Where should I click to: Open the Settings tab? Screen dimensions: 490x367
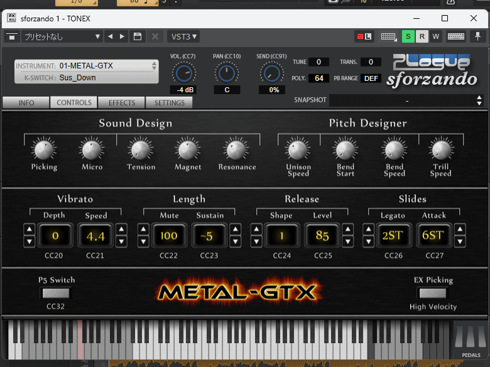point(170,103)
